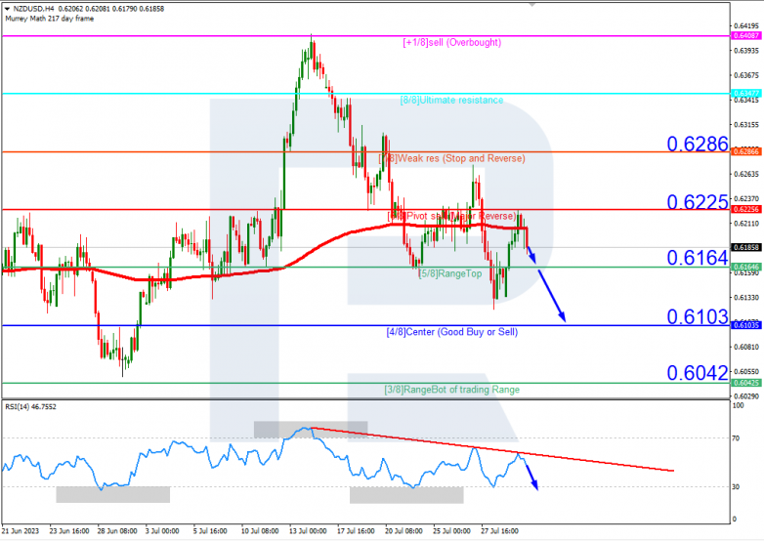The height and width of the screenshot is (541, 764).
Task: Select the OHLC readout 0.62062 0.62081 0.61790 0.61858
Action: (x=111, y=9)
